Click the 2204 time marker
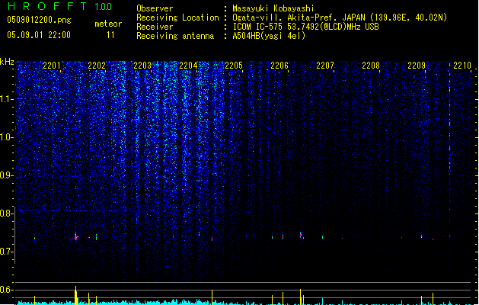The image size is (479, 305). 188,66
